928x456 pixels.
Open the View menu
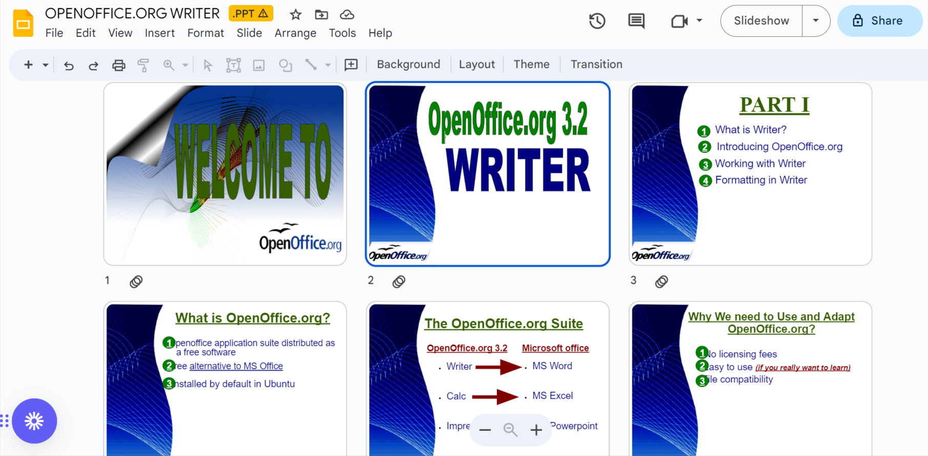tap(120, 33)
